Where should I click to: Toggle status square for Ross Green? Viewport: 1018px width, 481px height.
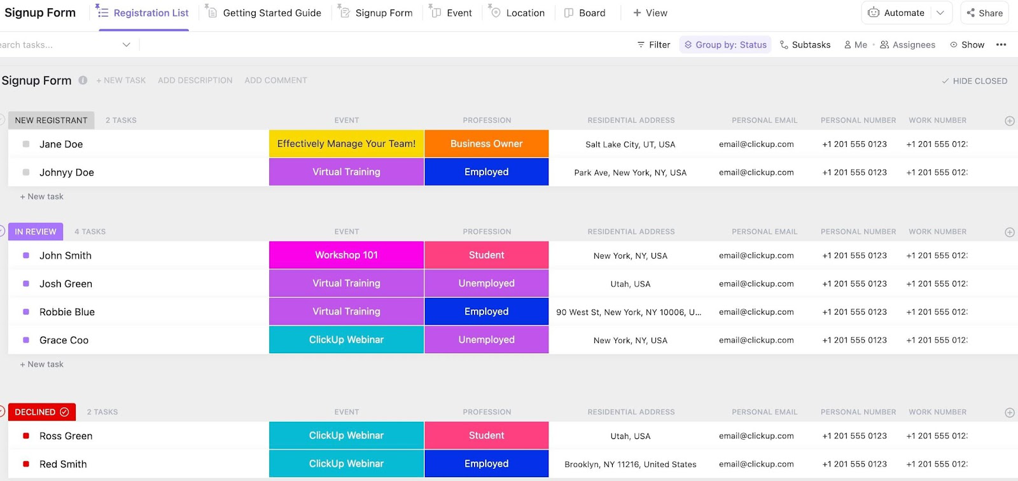coord(26,436)
